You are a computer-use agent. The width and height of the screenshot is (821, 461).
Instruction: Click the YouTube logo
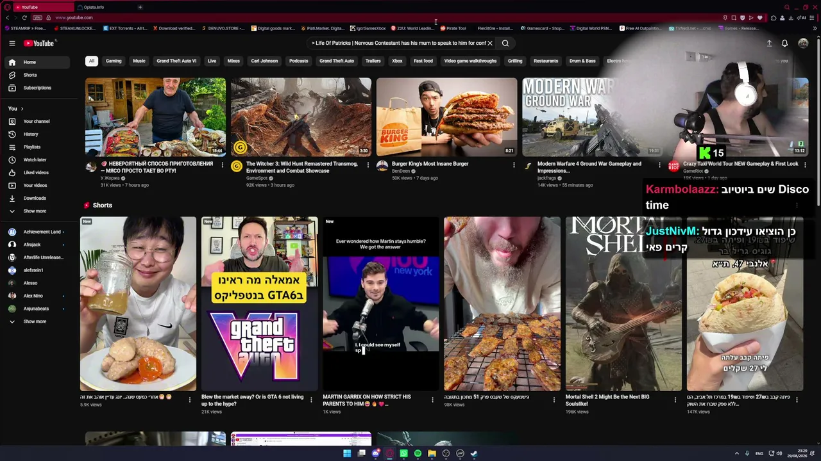click(x=39, y=43)
